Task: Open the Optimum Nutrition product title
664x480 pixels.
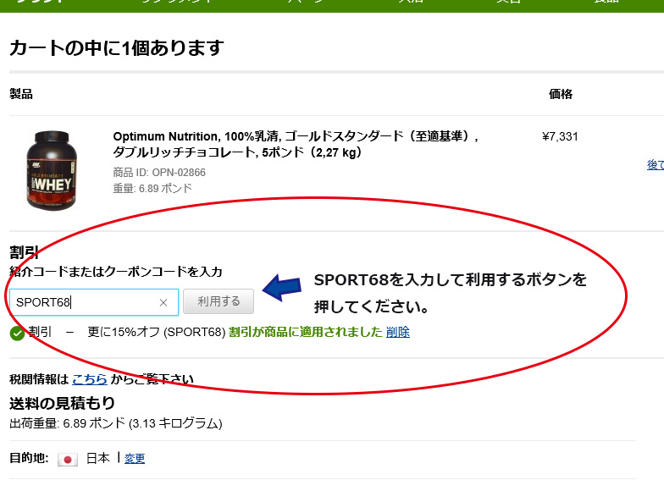Action: (x=296, y=144)
